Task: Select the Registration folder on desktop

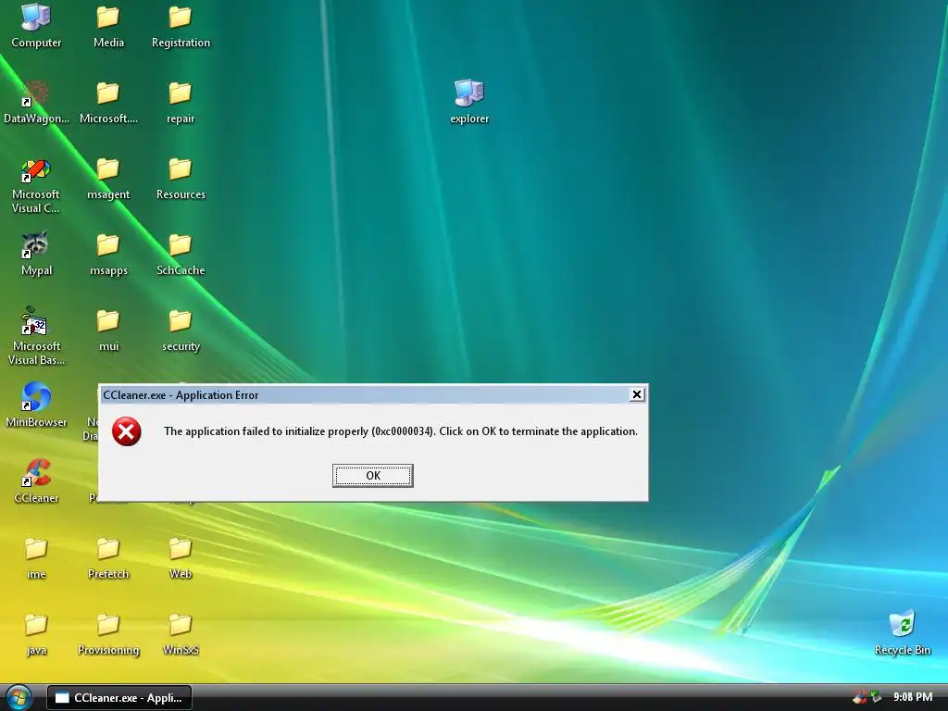Action: point(181,26)
